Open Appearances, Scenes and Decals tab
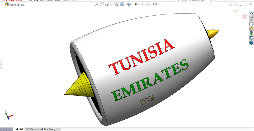This screenshot has height=131, width=254. point(251,33)
